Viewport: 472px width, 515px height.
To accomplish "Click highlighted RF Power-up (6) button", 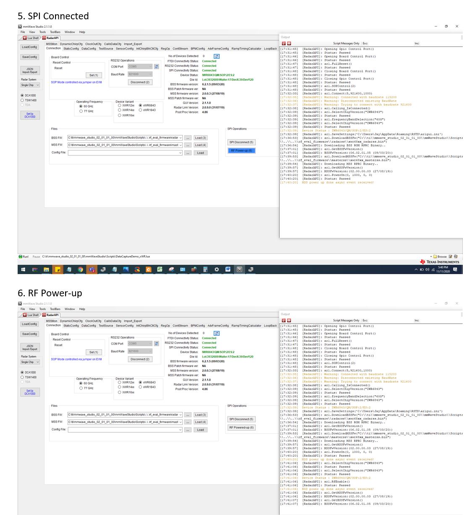I will click(x=241, y=151).
